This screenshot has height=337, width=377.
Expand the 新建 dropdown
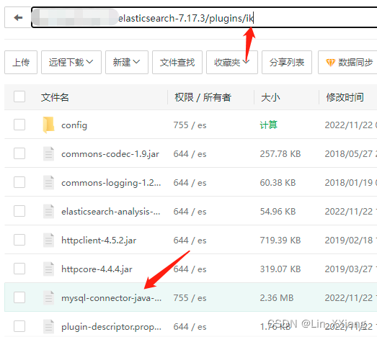coord(127,62)
